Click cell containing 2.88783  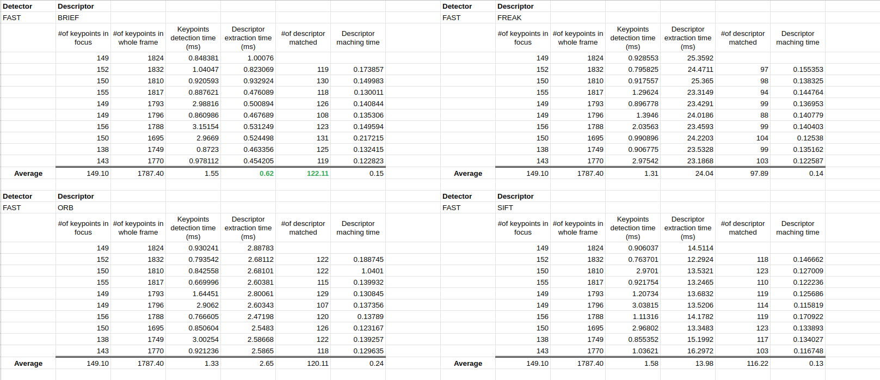(x=248, y=248)
